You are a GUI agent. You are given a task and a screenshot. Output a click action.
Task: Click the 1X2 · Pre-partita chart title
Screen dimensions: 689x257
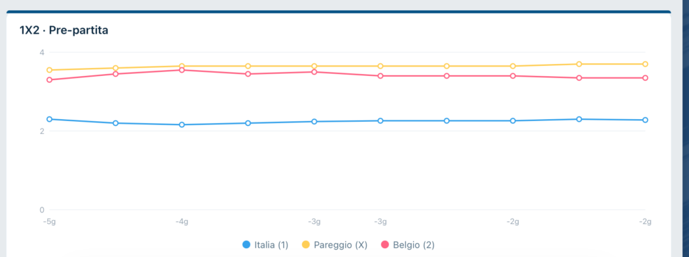(64, 31)
